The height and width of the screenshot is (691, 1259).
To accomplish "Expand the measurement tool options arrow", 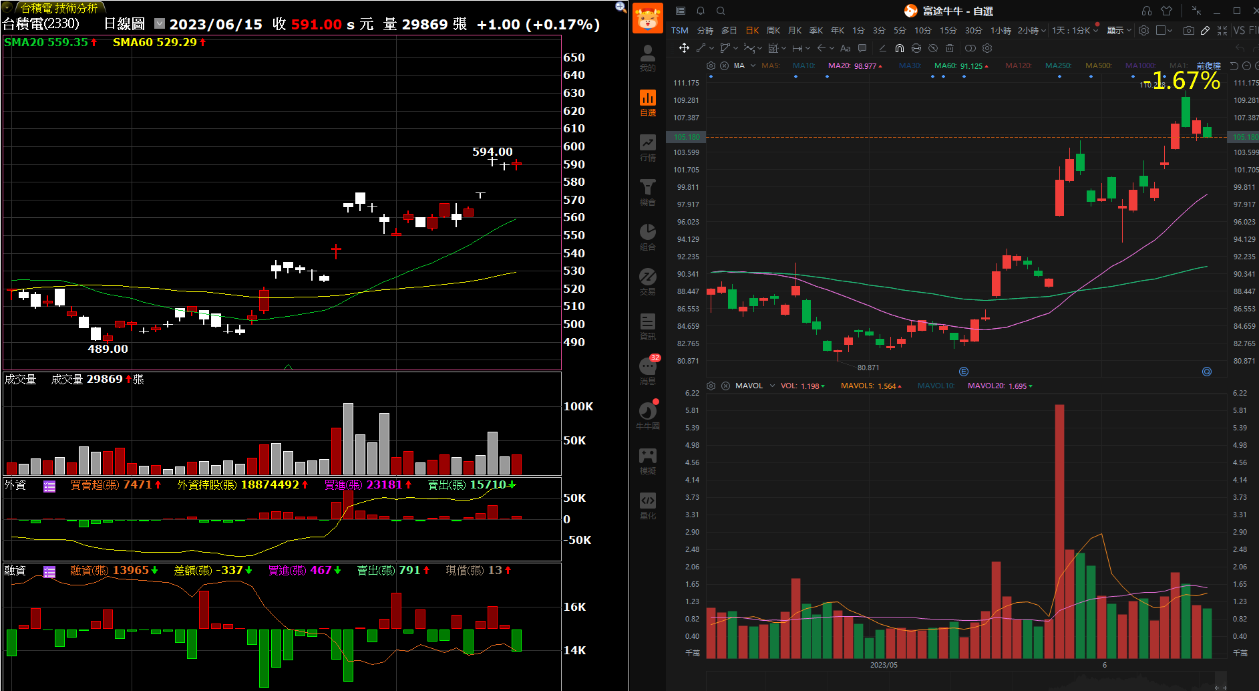I will (807, 48).
